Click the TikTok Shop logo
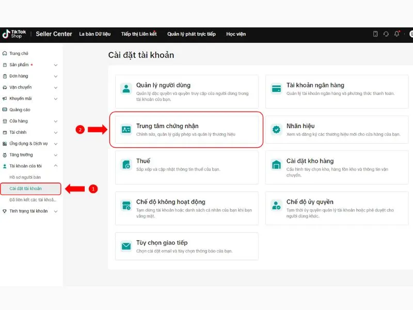This screenshot has height=310, width=413. (x=14, y=34)
